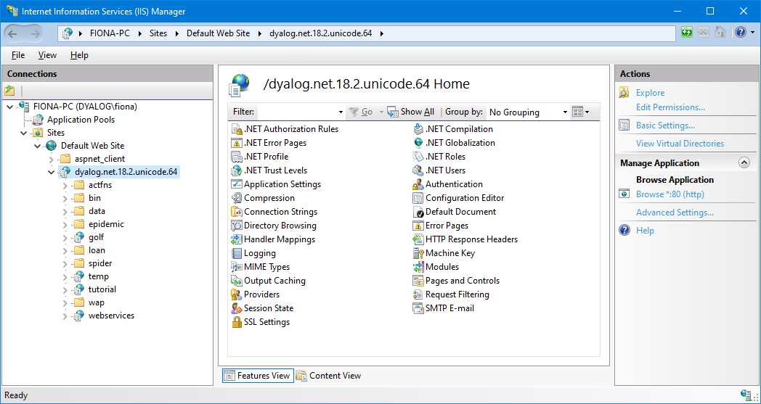This screenshot has height=404, width=761.
Task: Expand the webservices application node
Action: (65, 316)
